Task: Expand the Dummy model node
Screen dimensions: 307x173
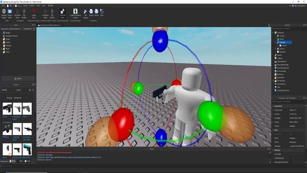Action: pyautogui.click(x=275, y=49)
